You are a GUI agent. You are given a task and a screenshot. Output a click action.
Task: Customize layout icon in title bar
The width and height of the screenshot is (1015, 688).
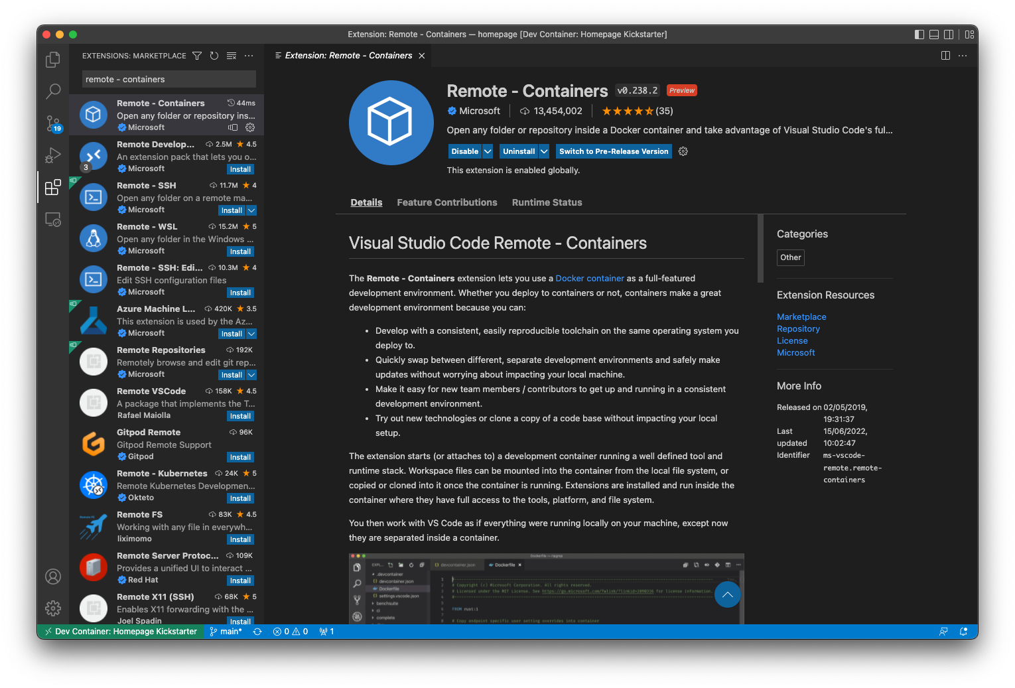tap(969, 34)
